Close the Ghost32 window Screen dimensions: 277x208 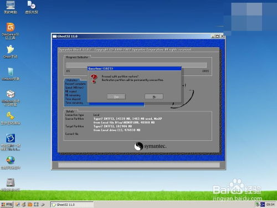[x=222, y=37]
